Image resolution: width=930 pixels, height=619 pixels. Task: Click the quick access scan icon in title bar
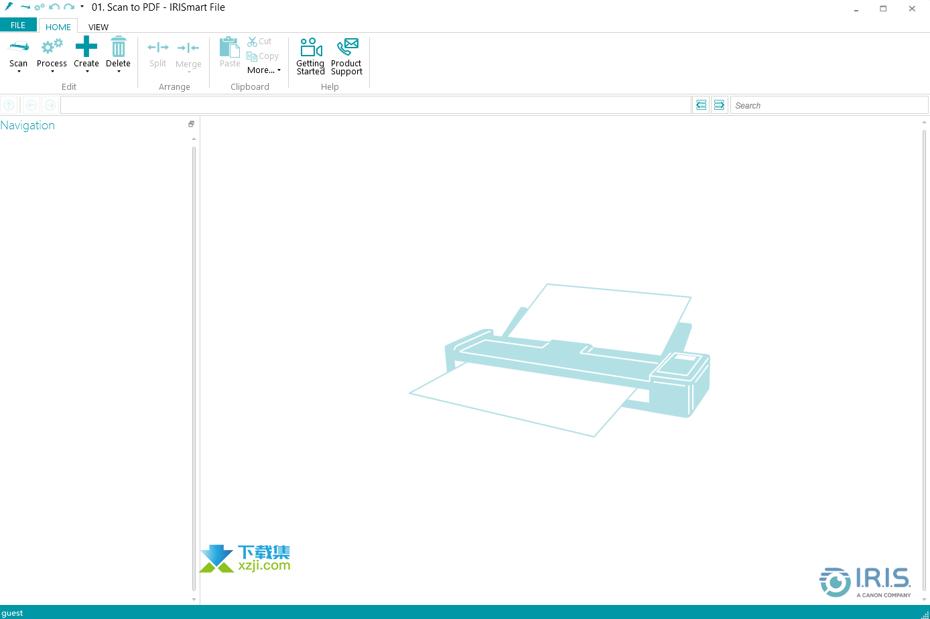tap(25, 7)
